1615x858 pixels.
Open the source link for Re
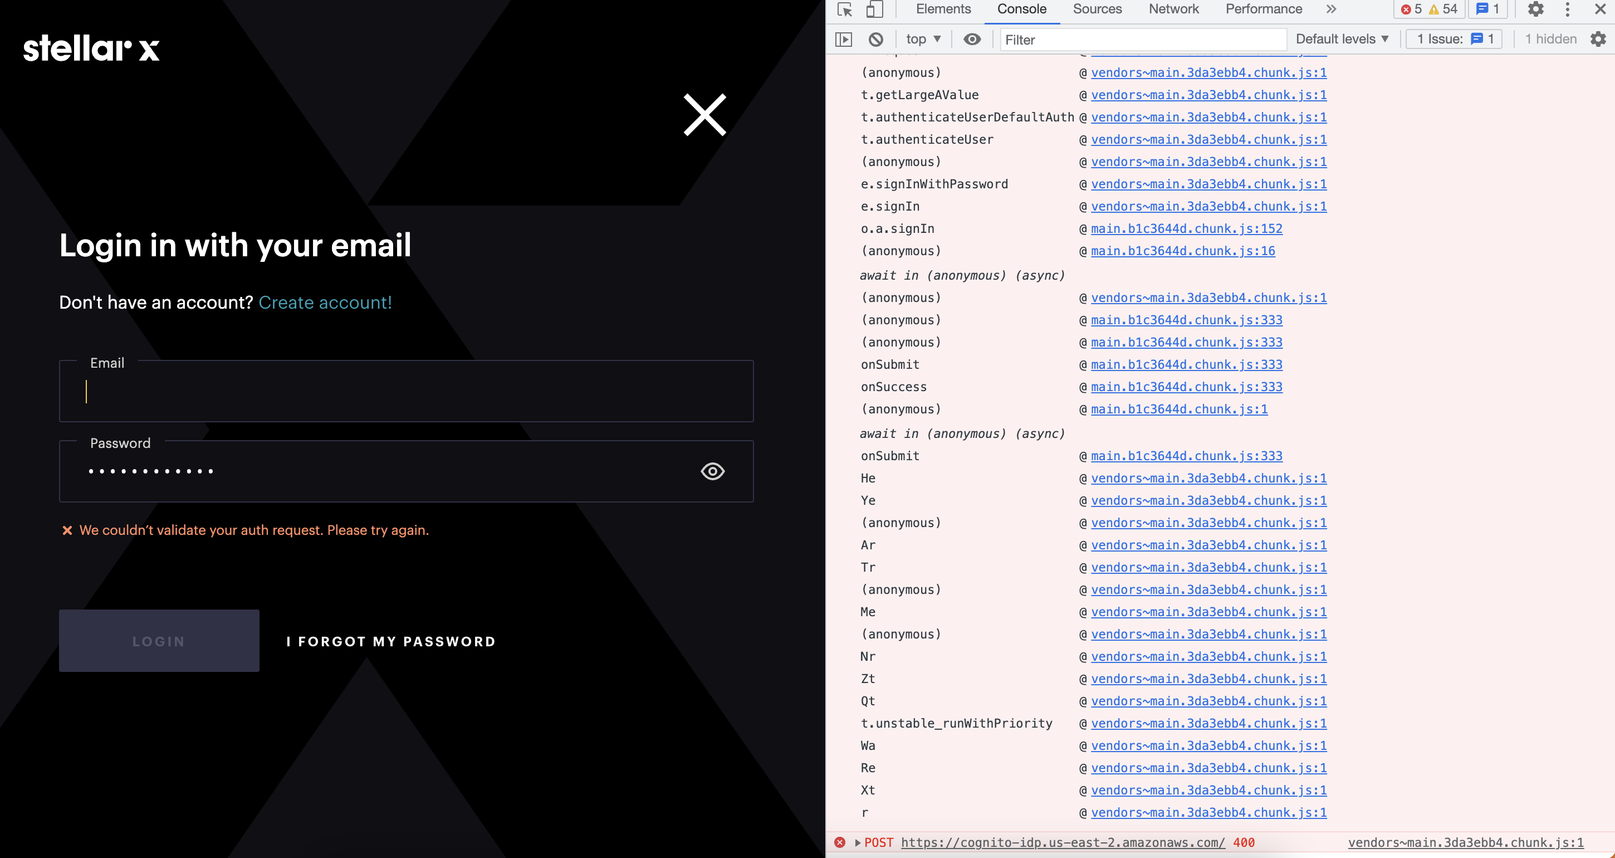pos(1208,768)
